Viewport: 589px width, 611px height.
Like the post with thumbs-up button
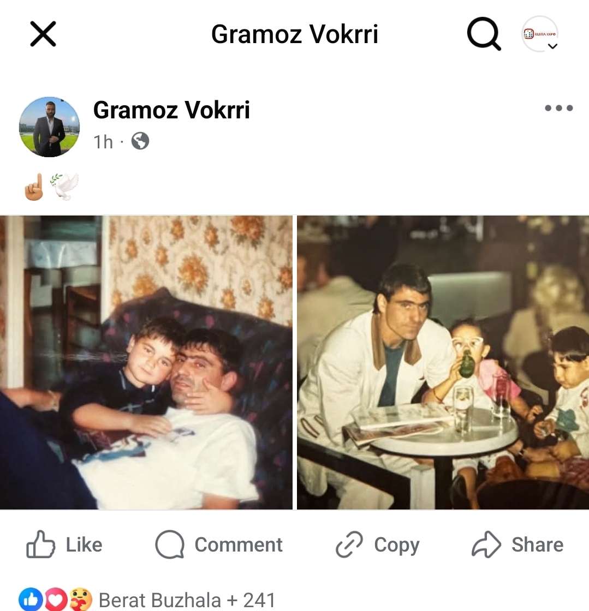pos(64,544)
